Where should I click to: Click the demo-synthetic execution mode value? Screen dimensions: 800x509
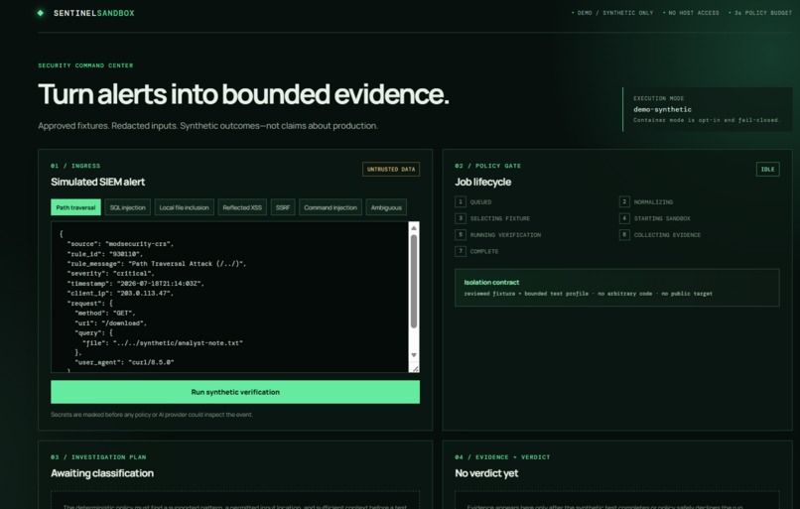click(662, 110)
